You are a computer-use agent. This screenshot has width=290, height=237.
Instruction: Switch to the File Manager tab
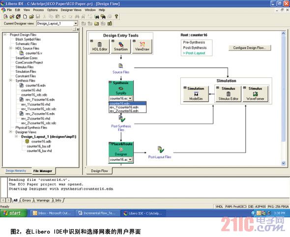(x=43, y=171)
